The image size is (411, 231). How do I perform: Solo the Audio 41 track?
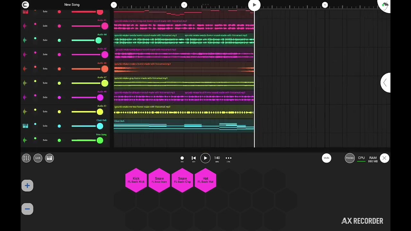(x=45, y=26)
